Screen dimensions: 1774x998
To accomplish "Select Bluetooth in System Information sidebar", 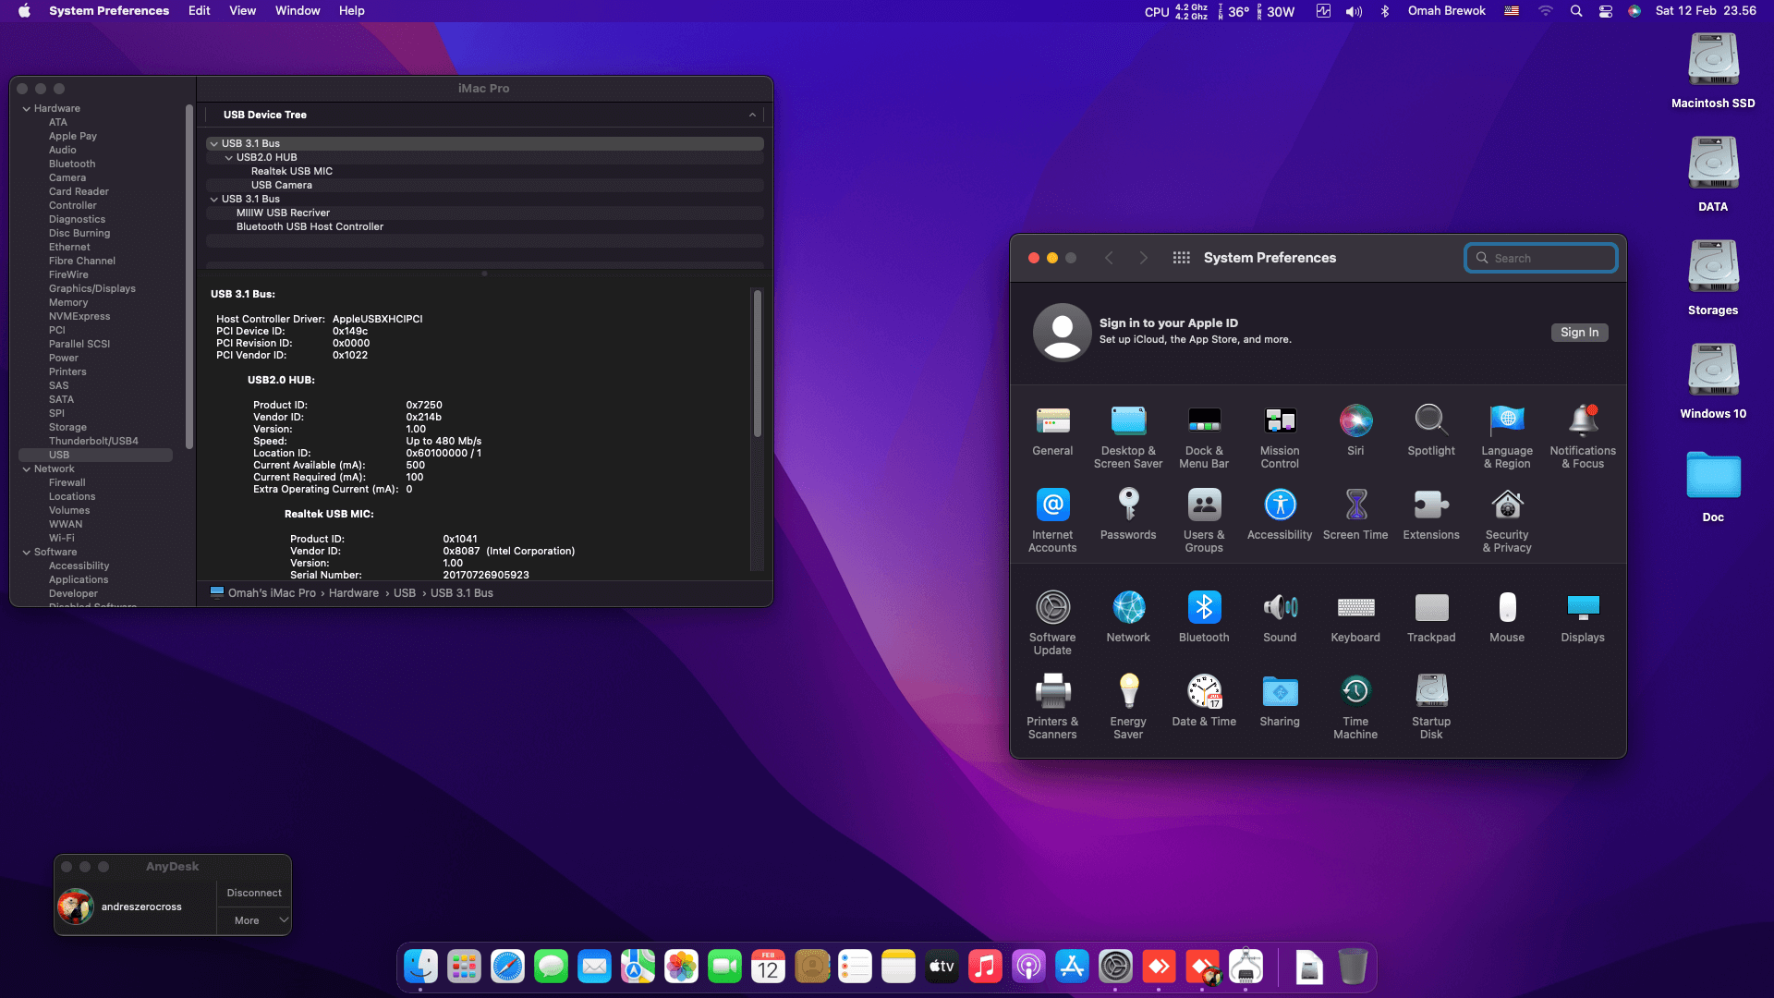I will click(72, 164).
